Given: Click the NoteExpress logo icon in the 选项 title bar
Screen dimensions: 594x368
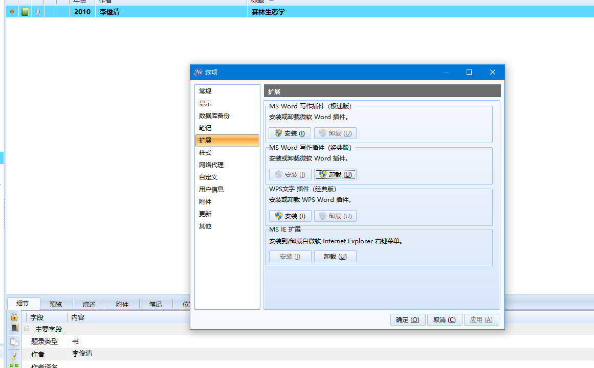Looking at the screenshot, I should 199,72.
